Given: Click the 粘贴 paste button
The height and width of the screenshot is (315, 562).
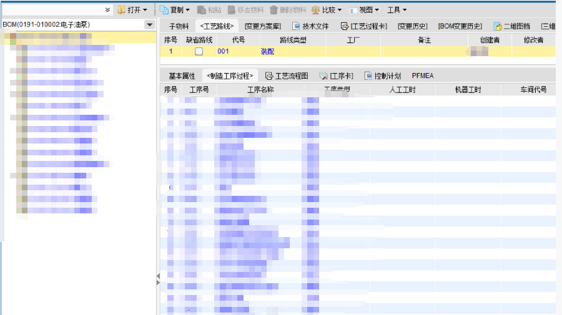Looking at the screenshot, I should point(209,10).
